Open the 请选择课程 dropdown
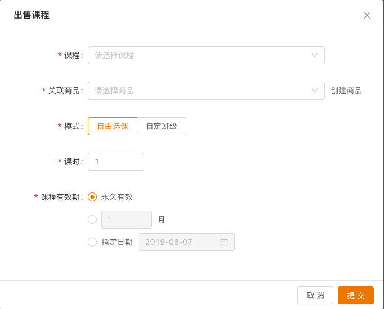The width and height of the screenshot is (384, 309). pyautogui.click(x=200, y=55)
